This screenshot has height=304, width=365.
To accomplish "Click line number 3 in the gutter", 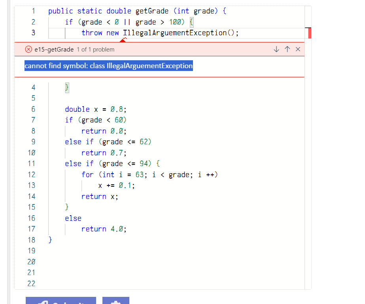I will tap(33, 33).
